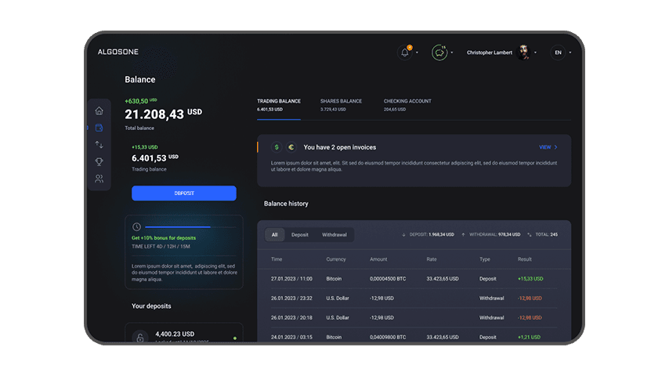Click the trophy icon in sidebar
The width and height of the screenshot is (669, 376).
pyautogui.click(x=99, y=162)
